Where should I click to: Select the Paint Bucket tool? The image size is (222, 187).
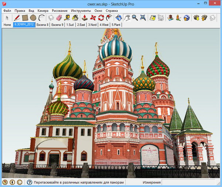75,17
